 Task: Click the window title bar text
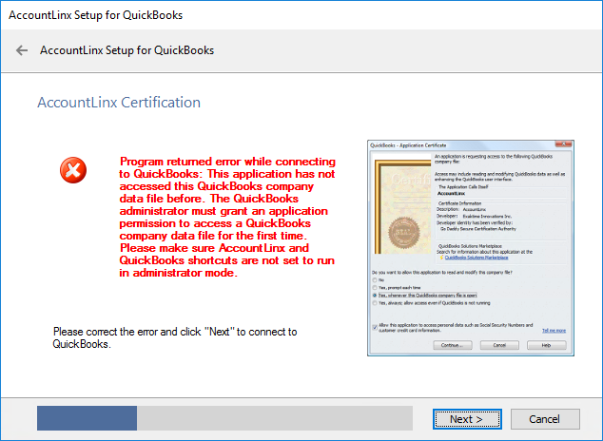[x=96, y=15]
